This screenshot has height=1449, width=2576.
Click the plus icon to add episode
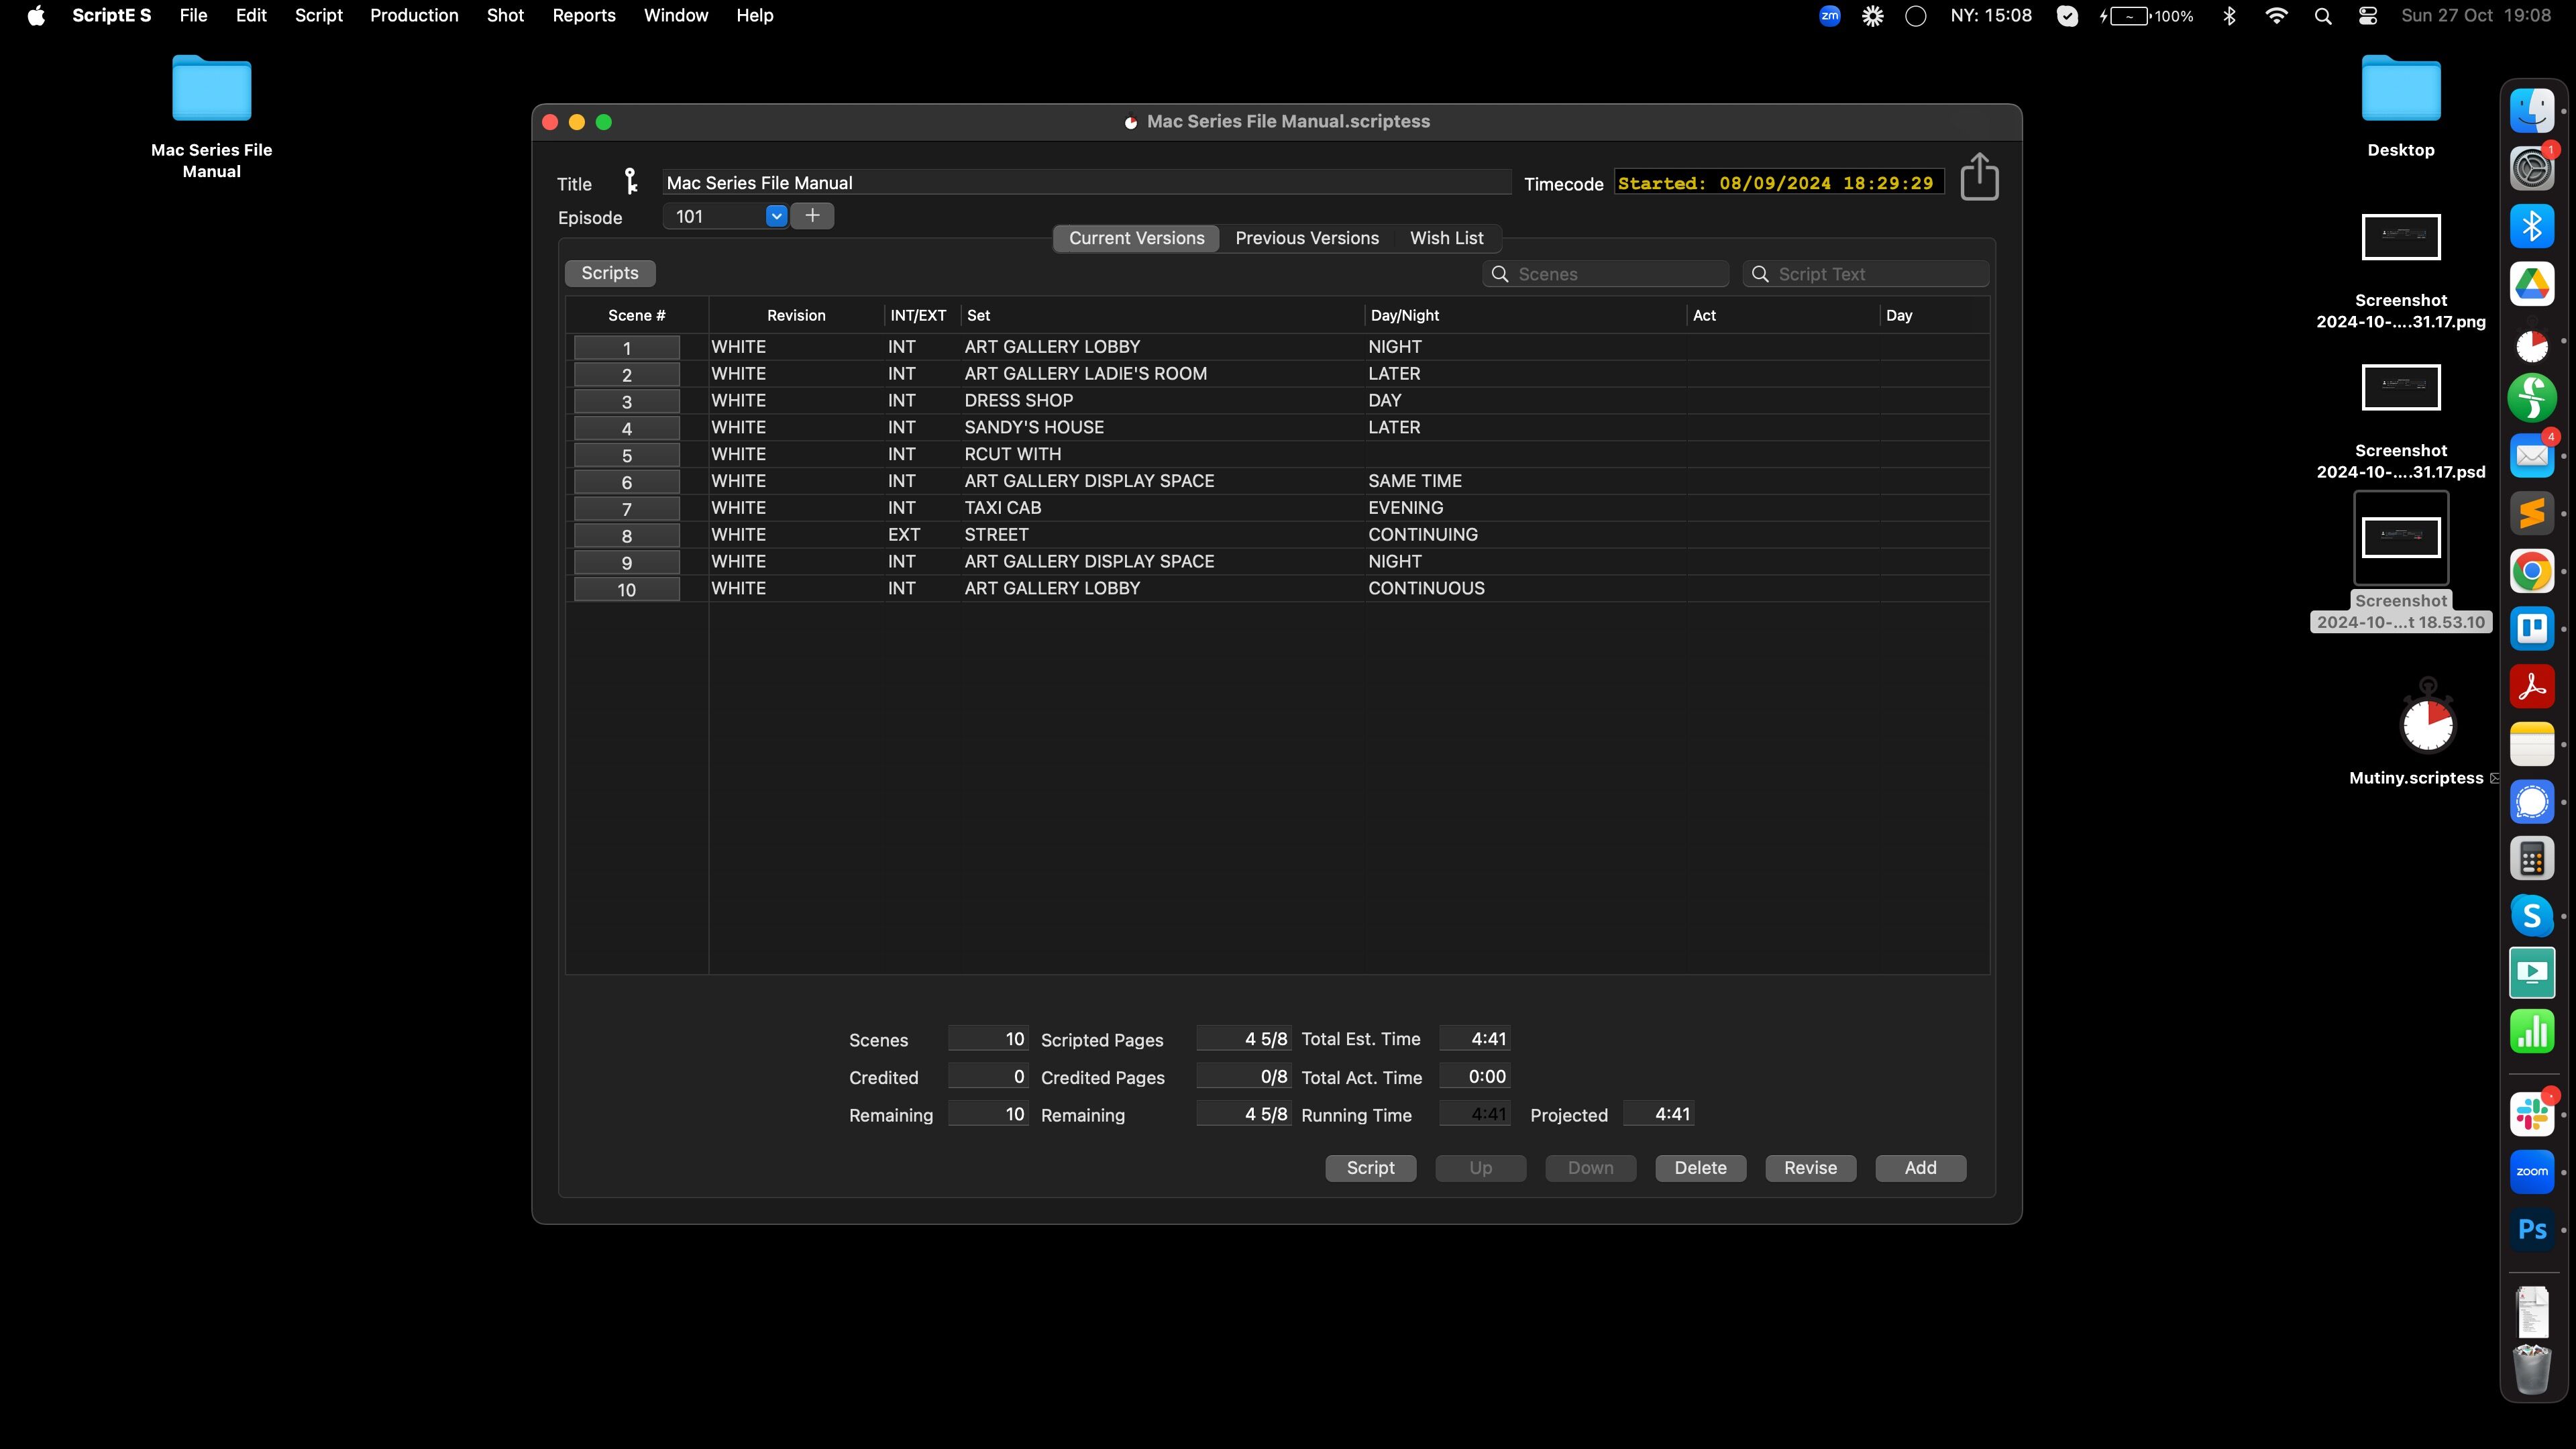click(x=812, y=216)
